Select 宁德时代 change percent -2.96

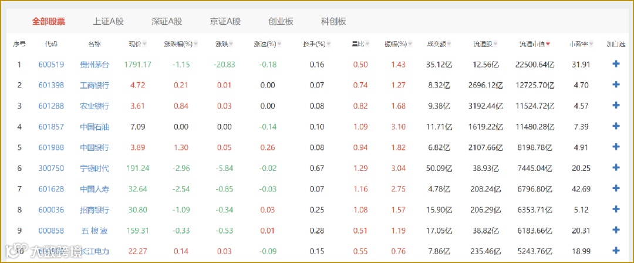tap(181, 168)
